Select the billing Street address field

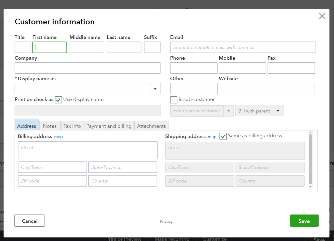88,150
